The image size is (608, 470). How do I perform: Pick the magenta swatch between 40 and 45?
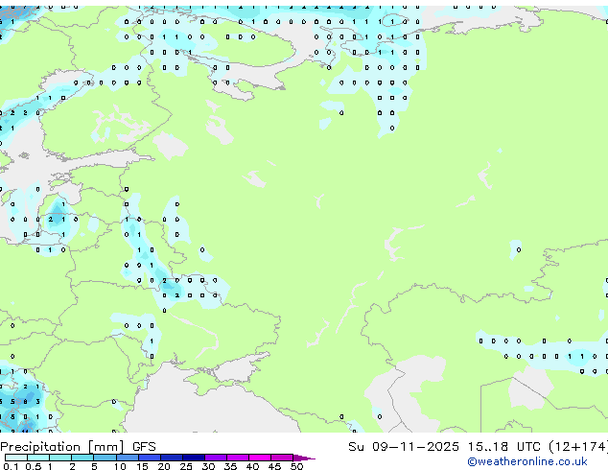coord(260,458)
